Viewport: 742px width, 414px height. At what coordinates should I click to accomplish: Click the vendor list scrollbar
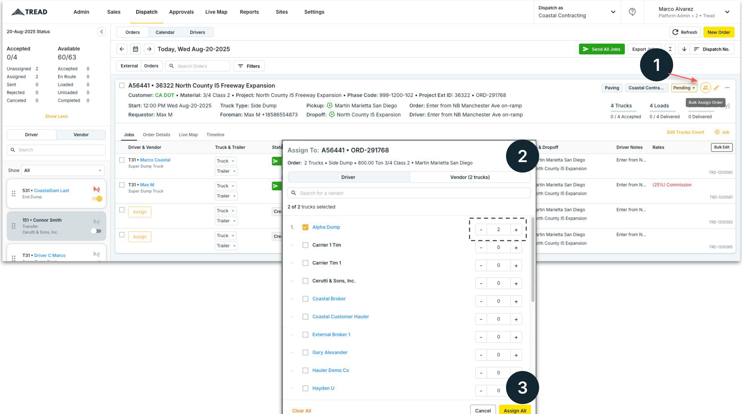tap(533, 260)
